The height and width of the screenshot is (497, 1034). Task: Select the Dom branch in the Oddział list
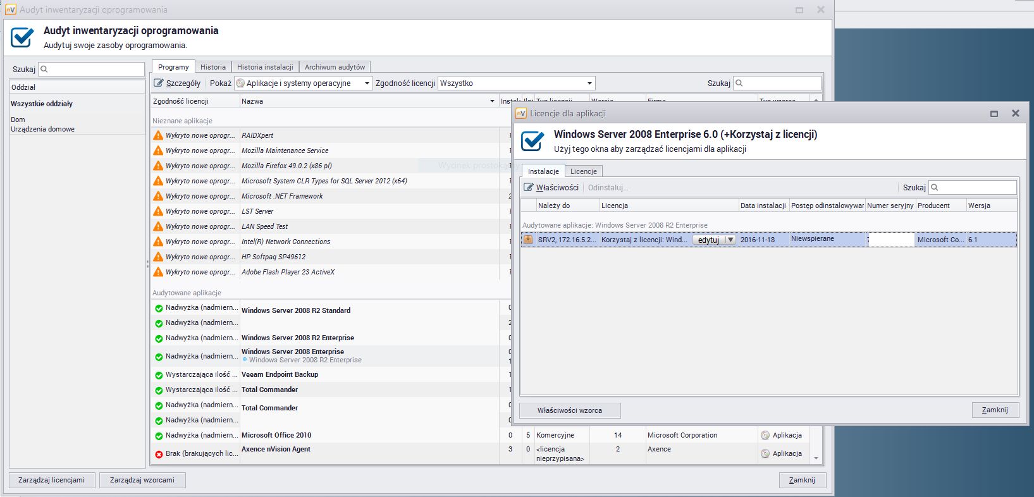[x=18, y=120]
